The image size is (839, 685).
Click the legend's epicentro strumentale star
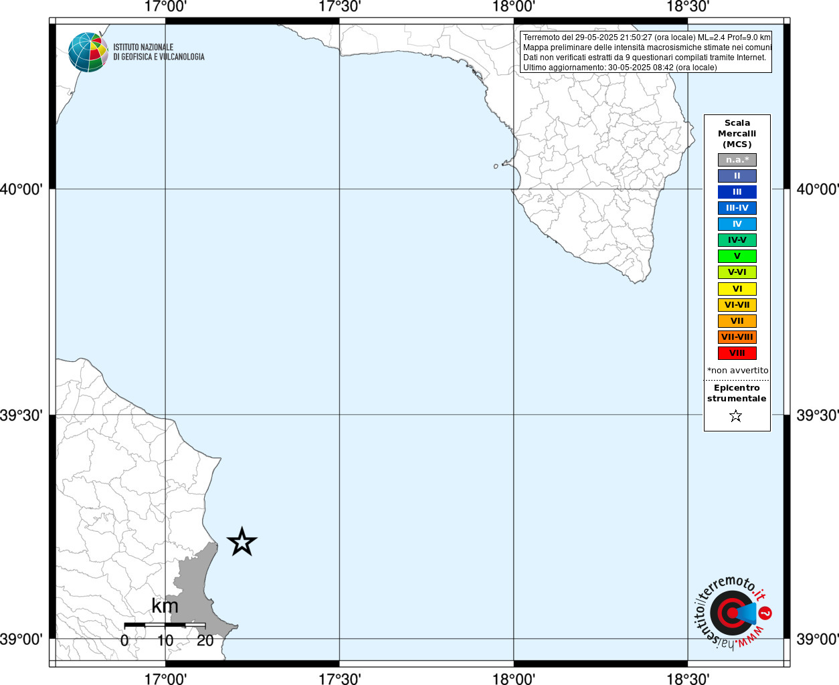pos(736,416)
